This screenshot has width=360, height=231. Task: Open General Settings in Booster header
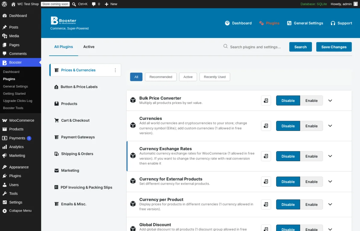pyautogui.click(x=305, y=23)
